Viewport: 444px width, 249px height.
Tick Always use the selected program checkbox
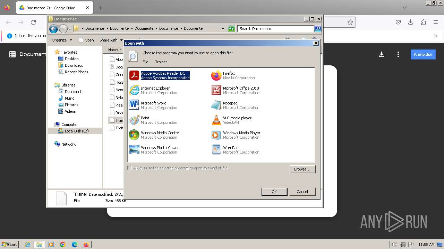tap(130, 168)
